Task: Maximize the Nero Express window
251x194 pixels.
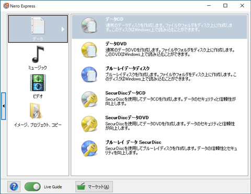Action: point(225,6)
